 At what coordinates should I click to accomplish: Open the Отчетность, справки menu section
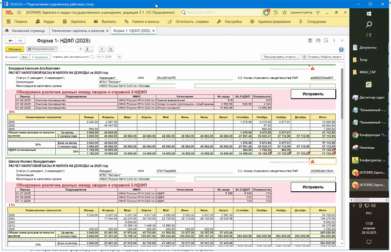(188, 22)
